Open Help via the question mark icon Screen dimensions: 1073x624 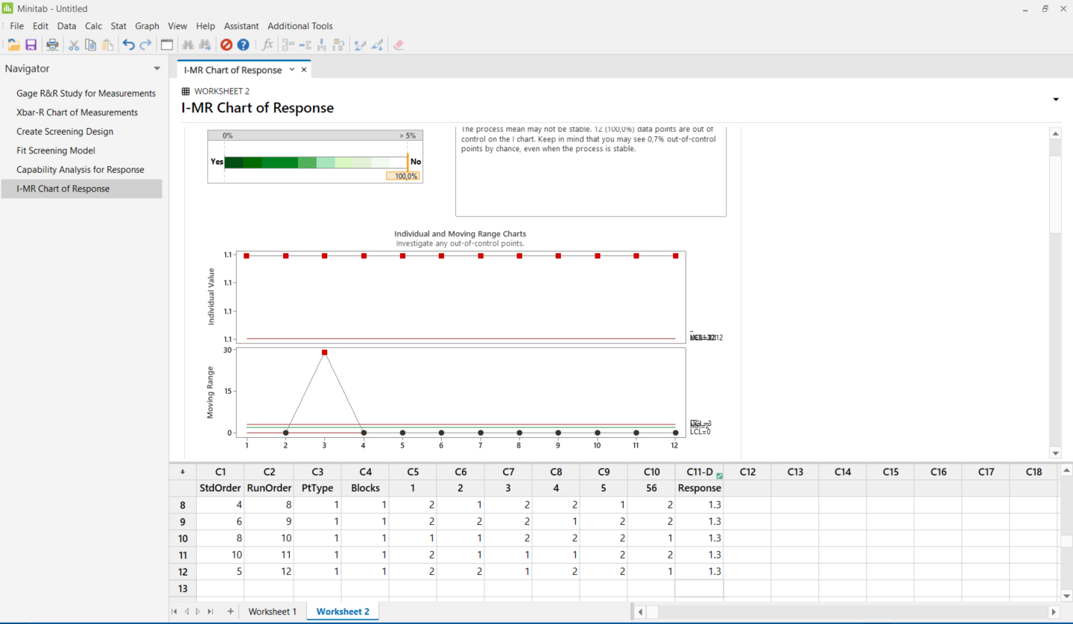click(x=243, y=44)
